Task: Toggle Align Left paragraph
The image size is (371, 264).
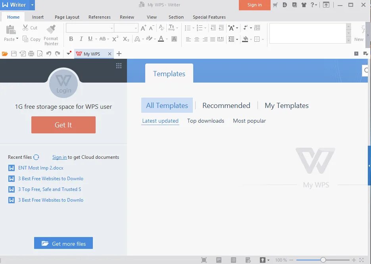Action: pyautogui.click(x=188, y=39)
